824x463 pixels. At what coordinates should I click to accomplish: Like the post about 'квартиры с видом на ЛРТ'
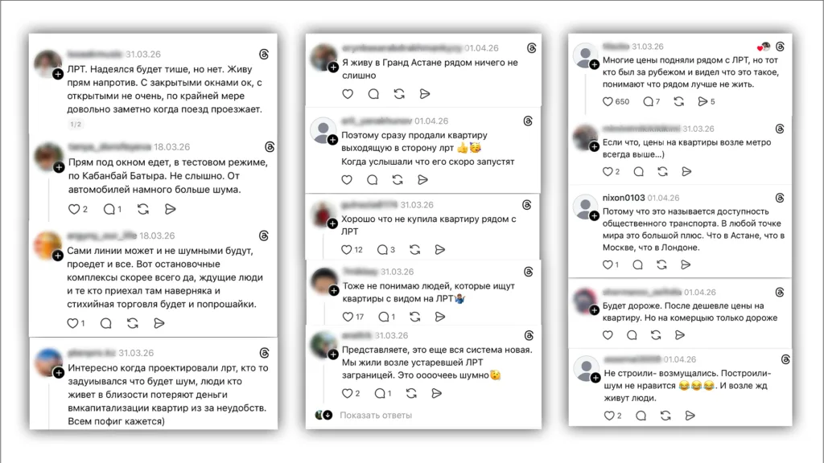coord(348,317)
